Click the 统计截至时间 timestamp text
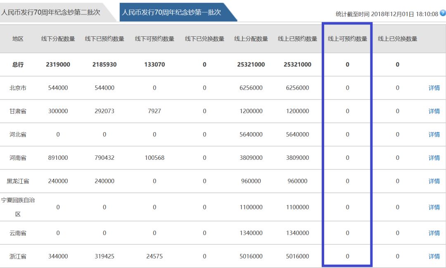Screen dimensions: 446x268 pyautogui.click(x=387, y=14)
